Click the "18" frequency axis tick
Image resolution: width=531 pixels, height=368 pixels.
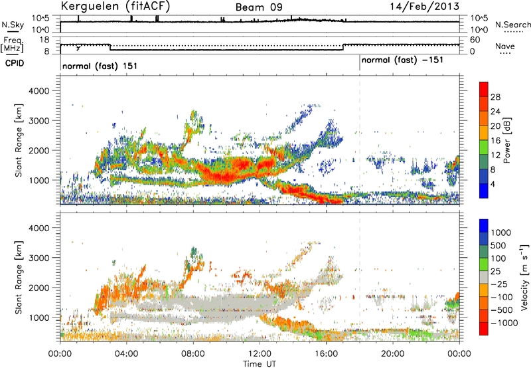pyautogui.click(x=44, y=40)
